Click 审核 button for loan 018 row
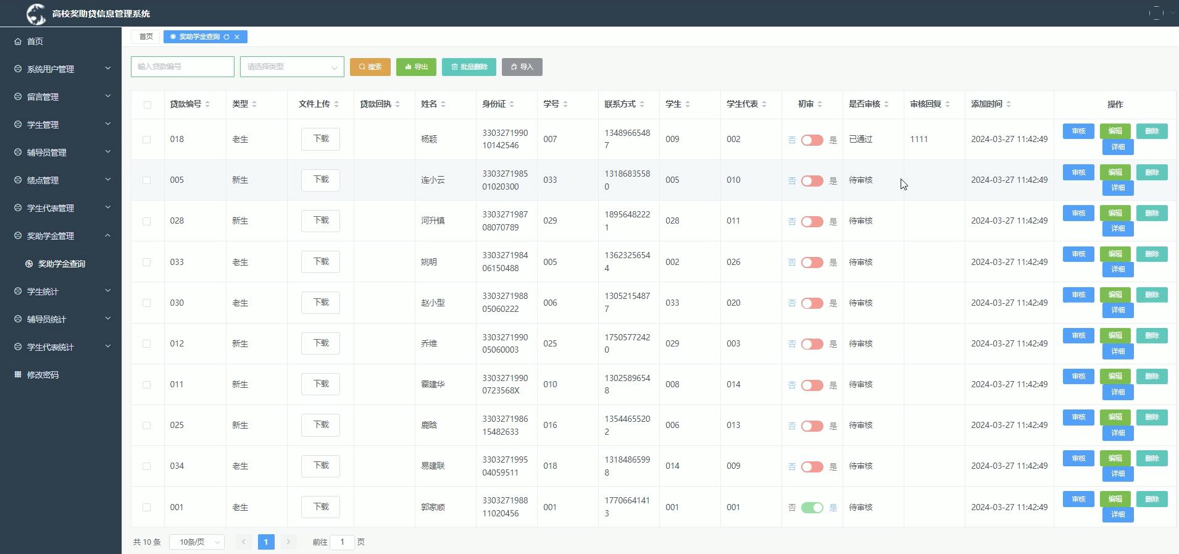1179x554 pixels. [x=1078, y=131]
